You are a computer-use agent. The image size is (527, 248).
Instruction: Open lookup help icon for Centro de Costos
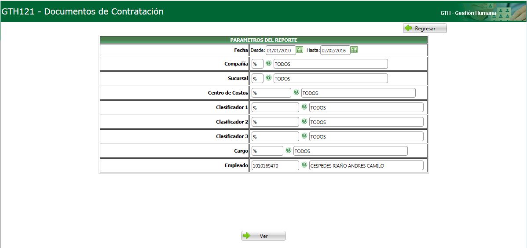(296, 92)
